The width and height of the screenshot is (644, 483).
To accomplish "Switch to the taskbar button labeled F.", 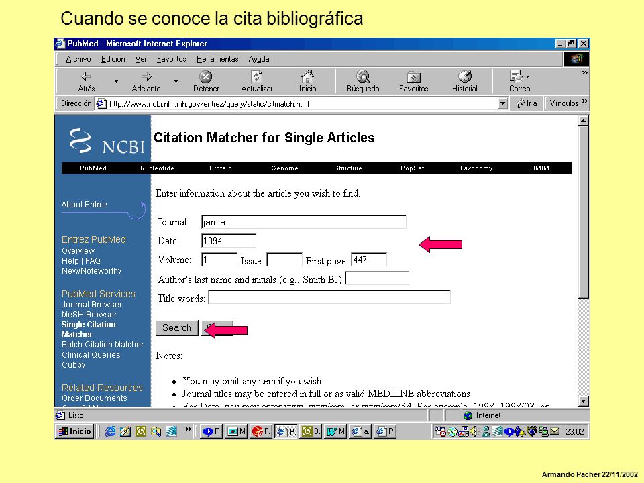I will [x=261, y=431].
